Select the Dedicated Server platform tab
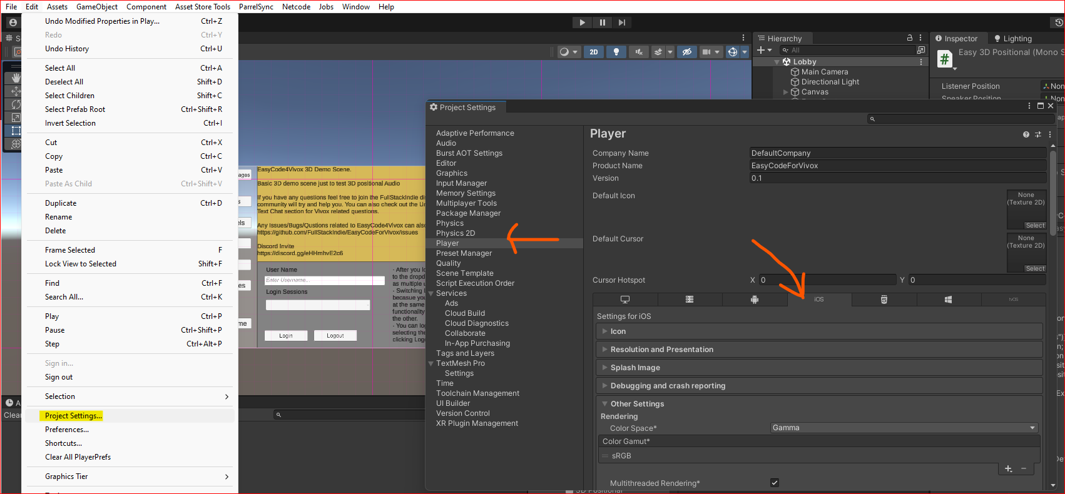 point(690,300)
